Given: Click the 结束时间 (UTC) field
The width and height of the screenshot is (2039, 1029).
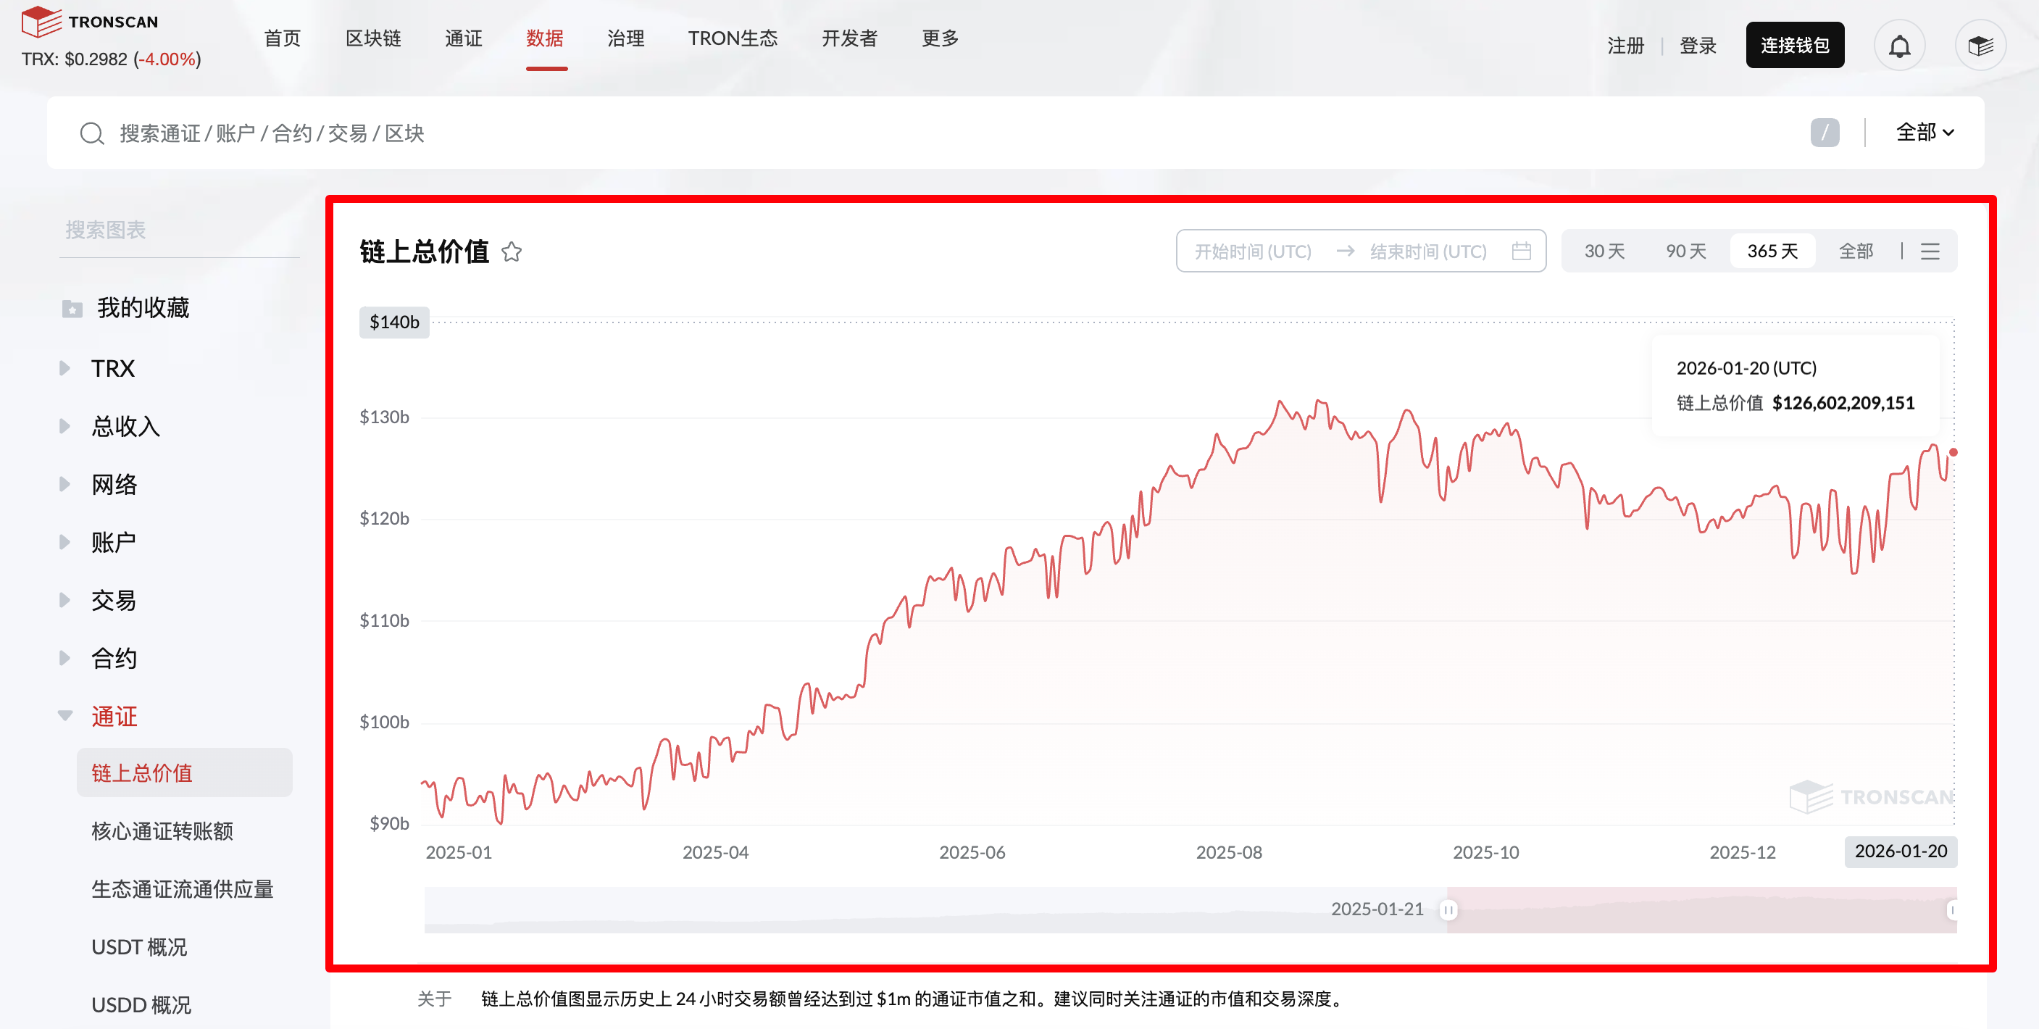Looking at the screenshot, I should click(1428, 251).
